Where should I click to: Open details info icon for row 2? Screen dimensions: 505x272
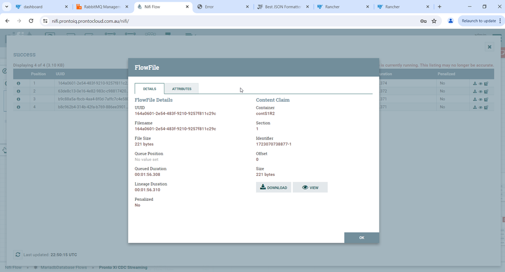pos(18,92)
